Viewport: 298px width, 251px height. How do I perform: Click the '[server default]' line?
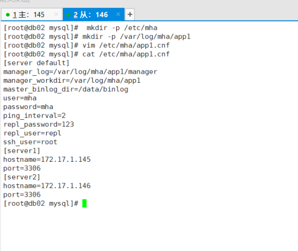[37, 63]
